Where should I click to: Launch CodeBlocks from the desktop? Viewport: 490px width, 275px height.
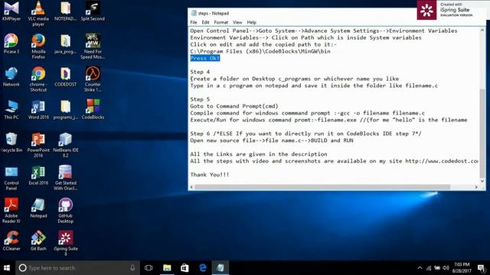[x=93, y=109]
